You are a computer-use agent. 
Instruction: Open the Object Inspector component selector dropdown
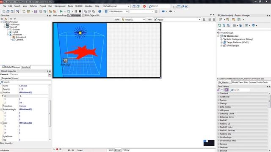coord(50,74)
